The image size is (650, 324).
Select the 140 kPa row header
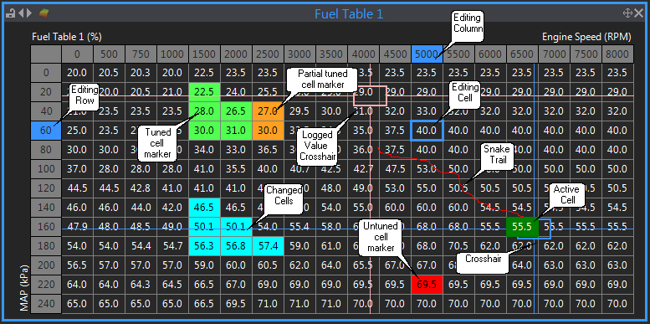click(46, 207)
